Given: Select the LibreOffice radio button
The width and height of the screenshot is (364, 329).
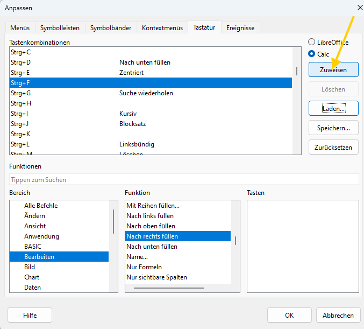Looking at the screenshot, I should (312, 42).
